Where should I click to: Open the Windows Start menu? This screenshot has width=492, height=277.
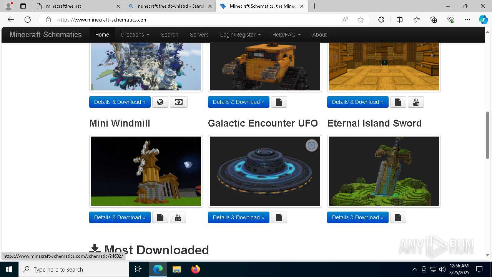tap(9, 269)
